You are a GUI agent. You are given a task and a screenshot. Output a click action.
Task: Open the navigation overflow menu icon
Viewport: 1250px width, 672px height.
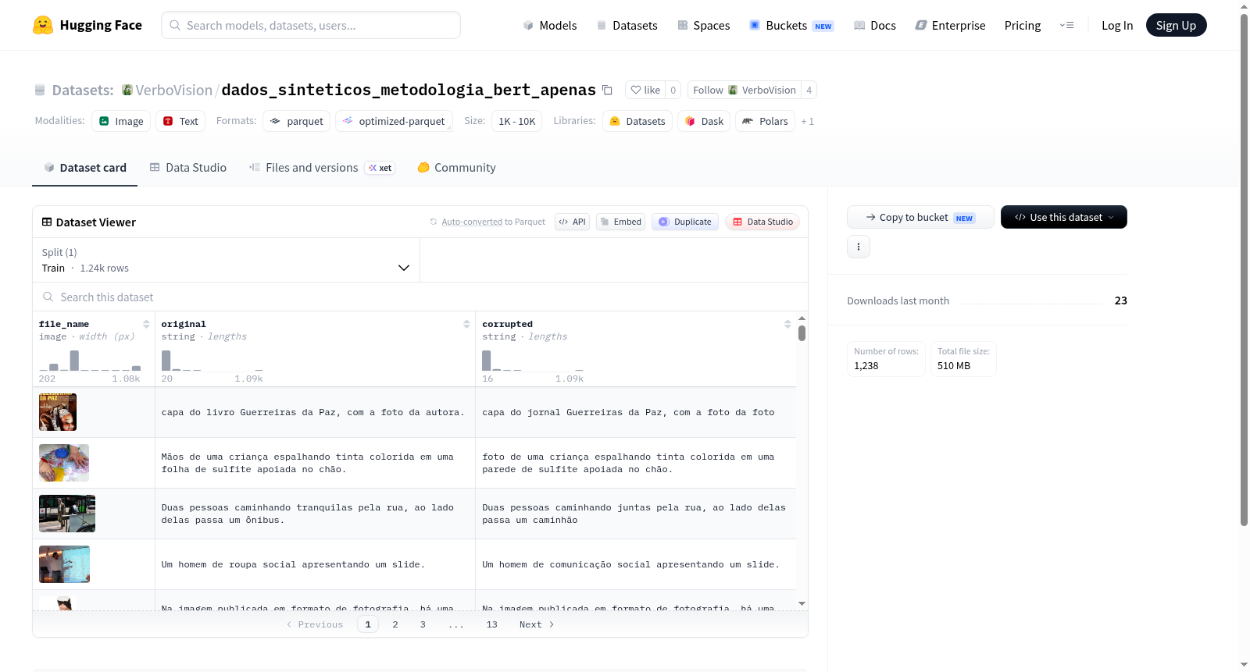pos(1066,25)
